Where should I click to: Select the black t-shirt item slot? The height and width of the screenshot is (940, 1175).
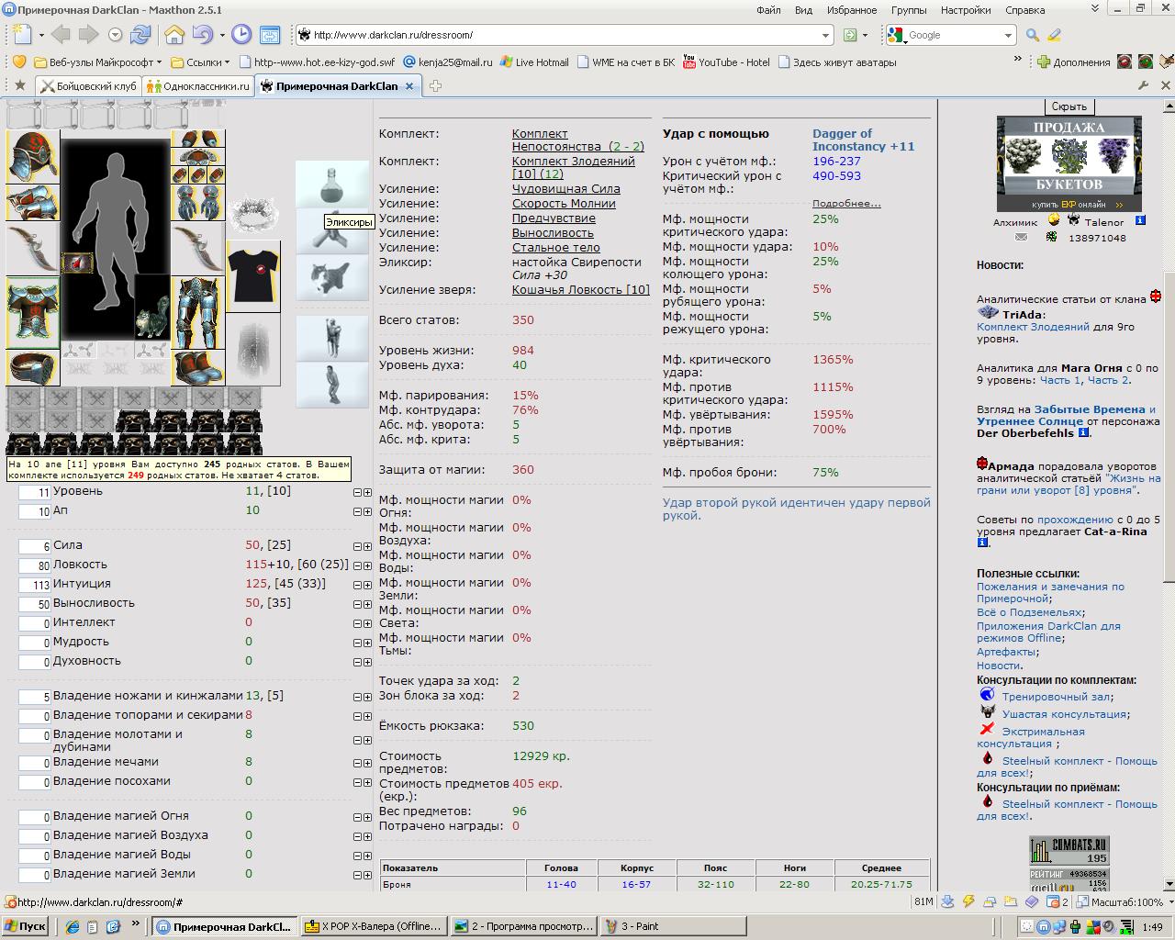tap(253, 277)
